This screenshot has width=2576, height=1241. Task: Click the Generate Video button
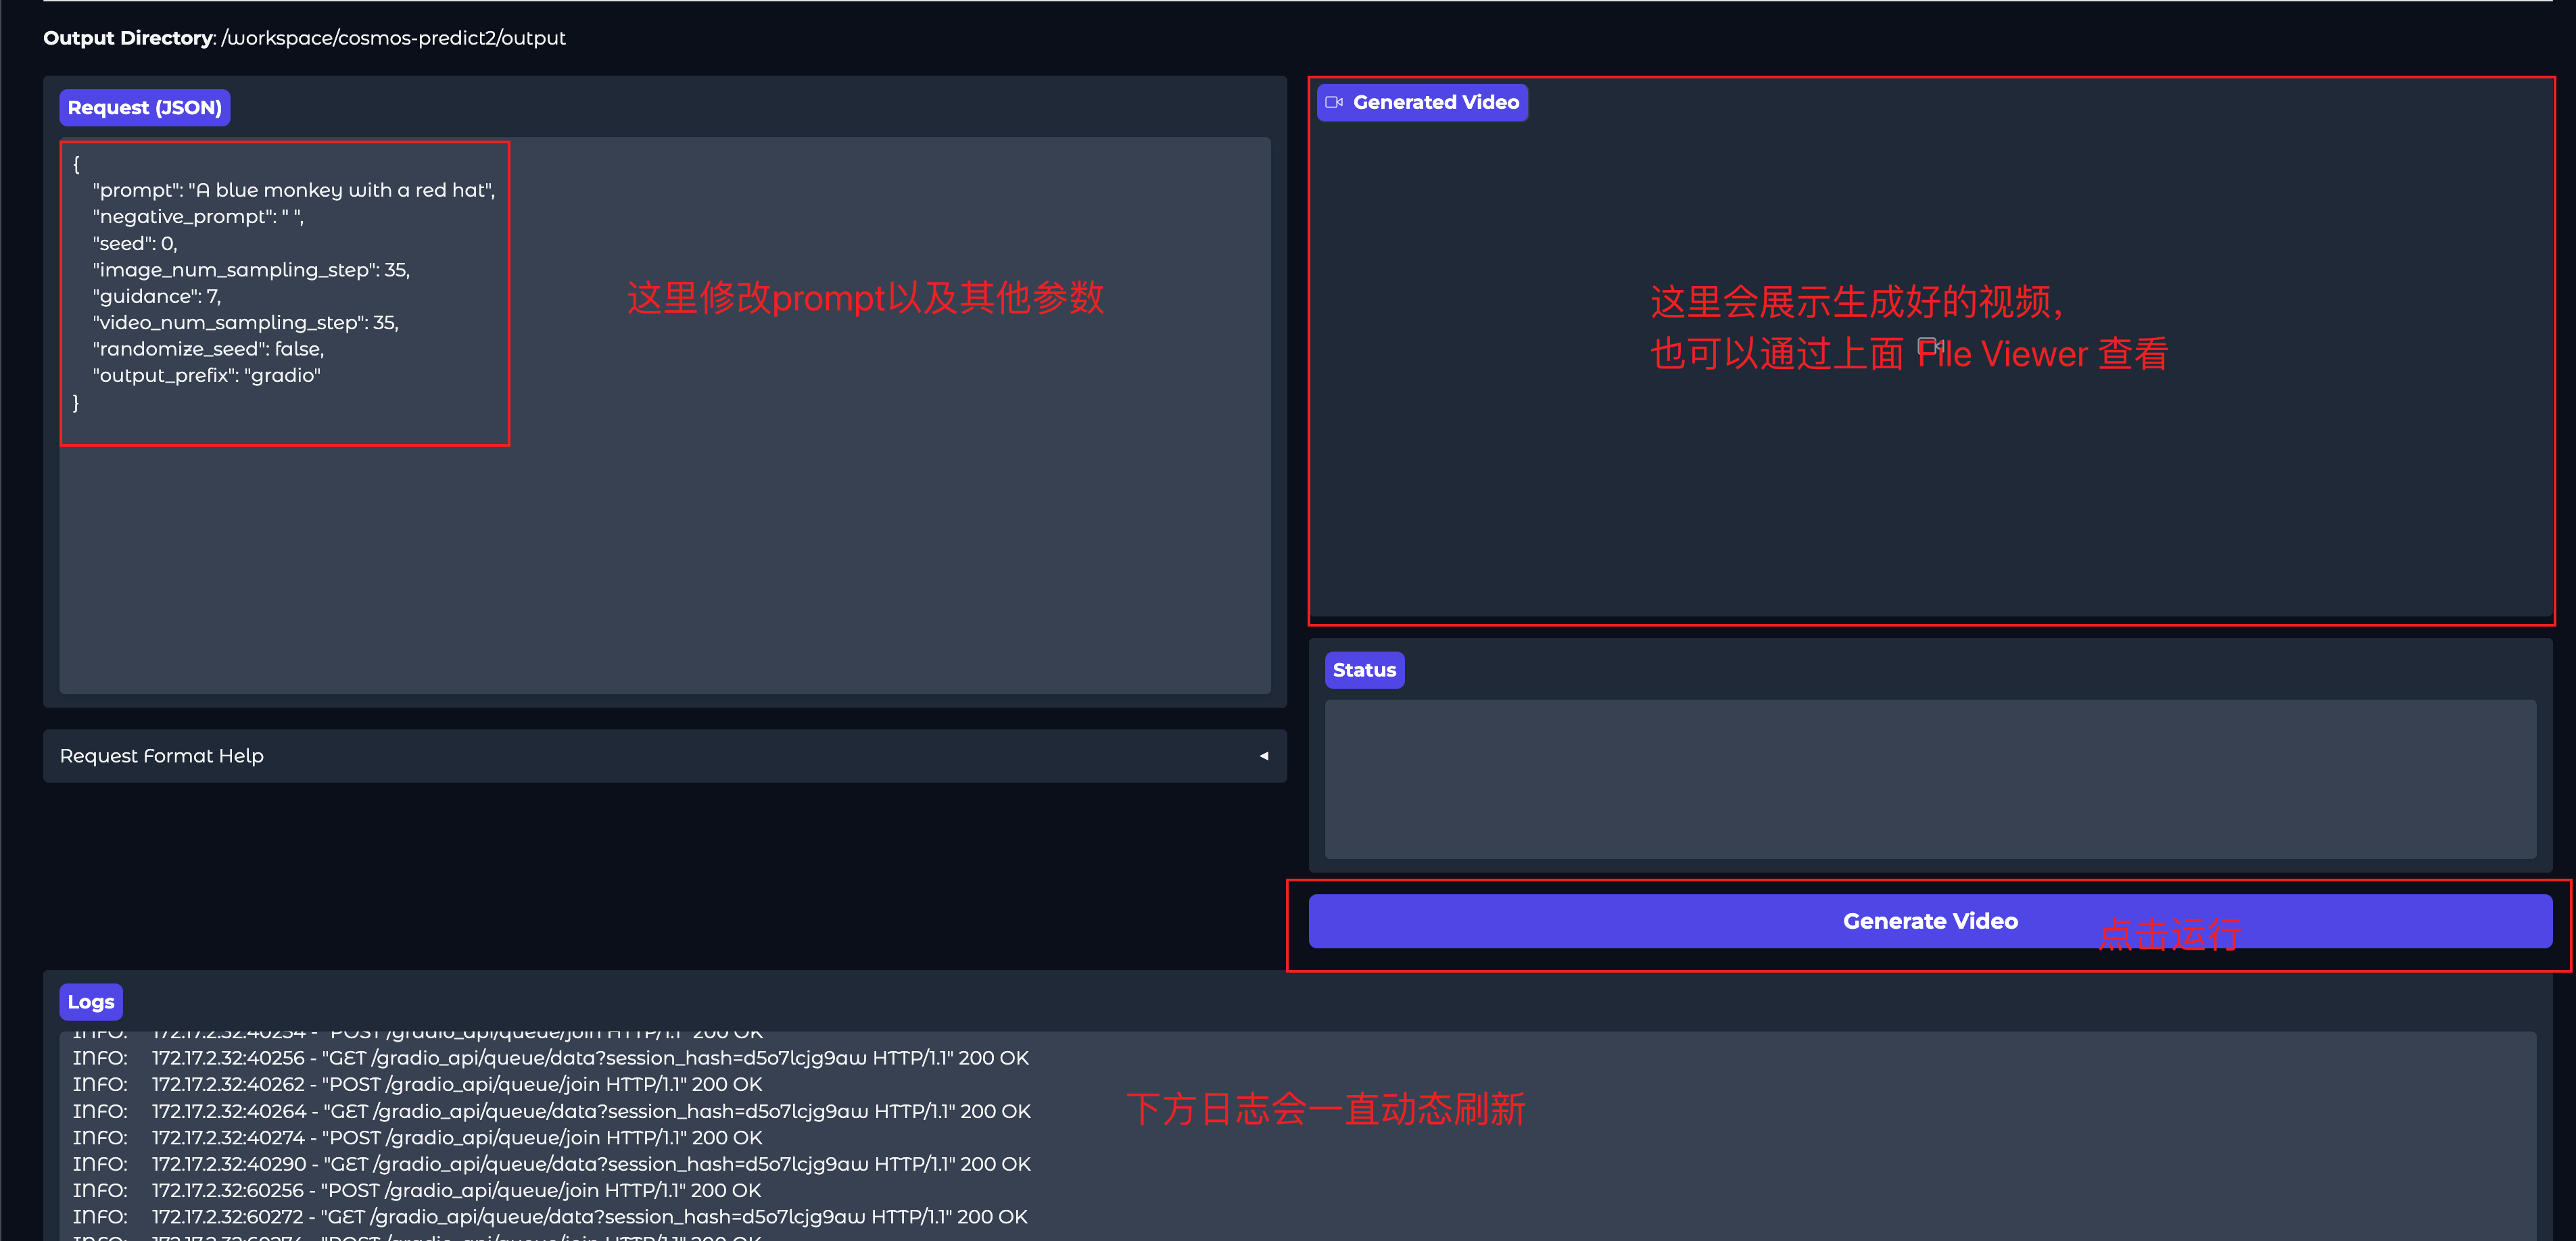(1929, 921)
